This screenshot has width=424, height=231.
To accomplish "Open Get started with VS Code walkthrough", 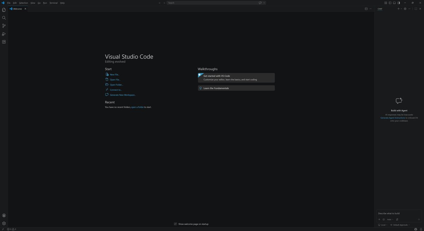I will (x=236, y=78).
